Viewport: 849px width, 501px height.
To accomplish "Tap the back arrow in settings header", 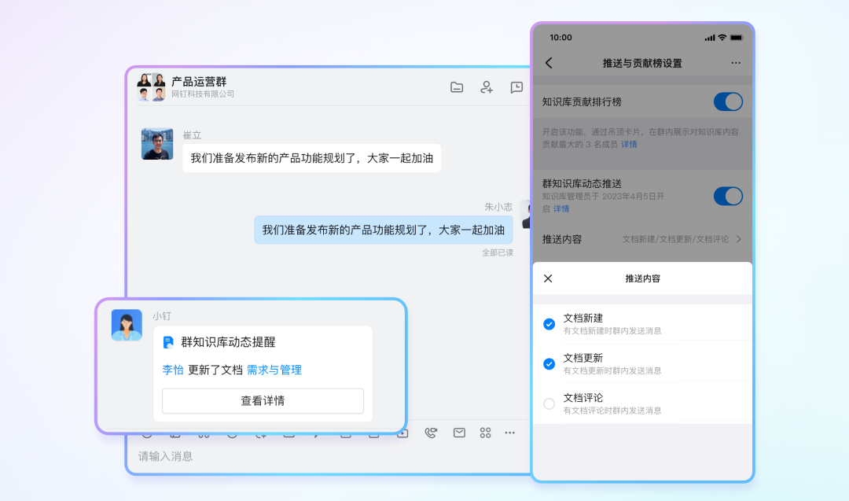I will (x=549, y=63).
